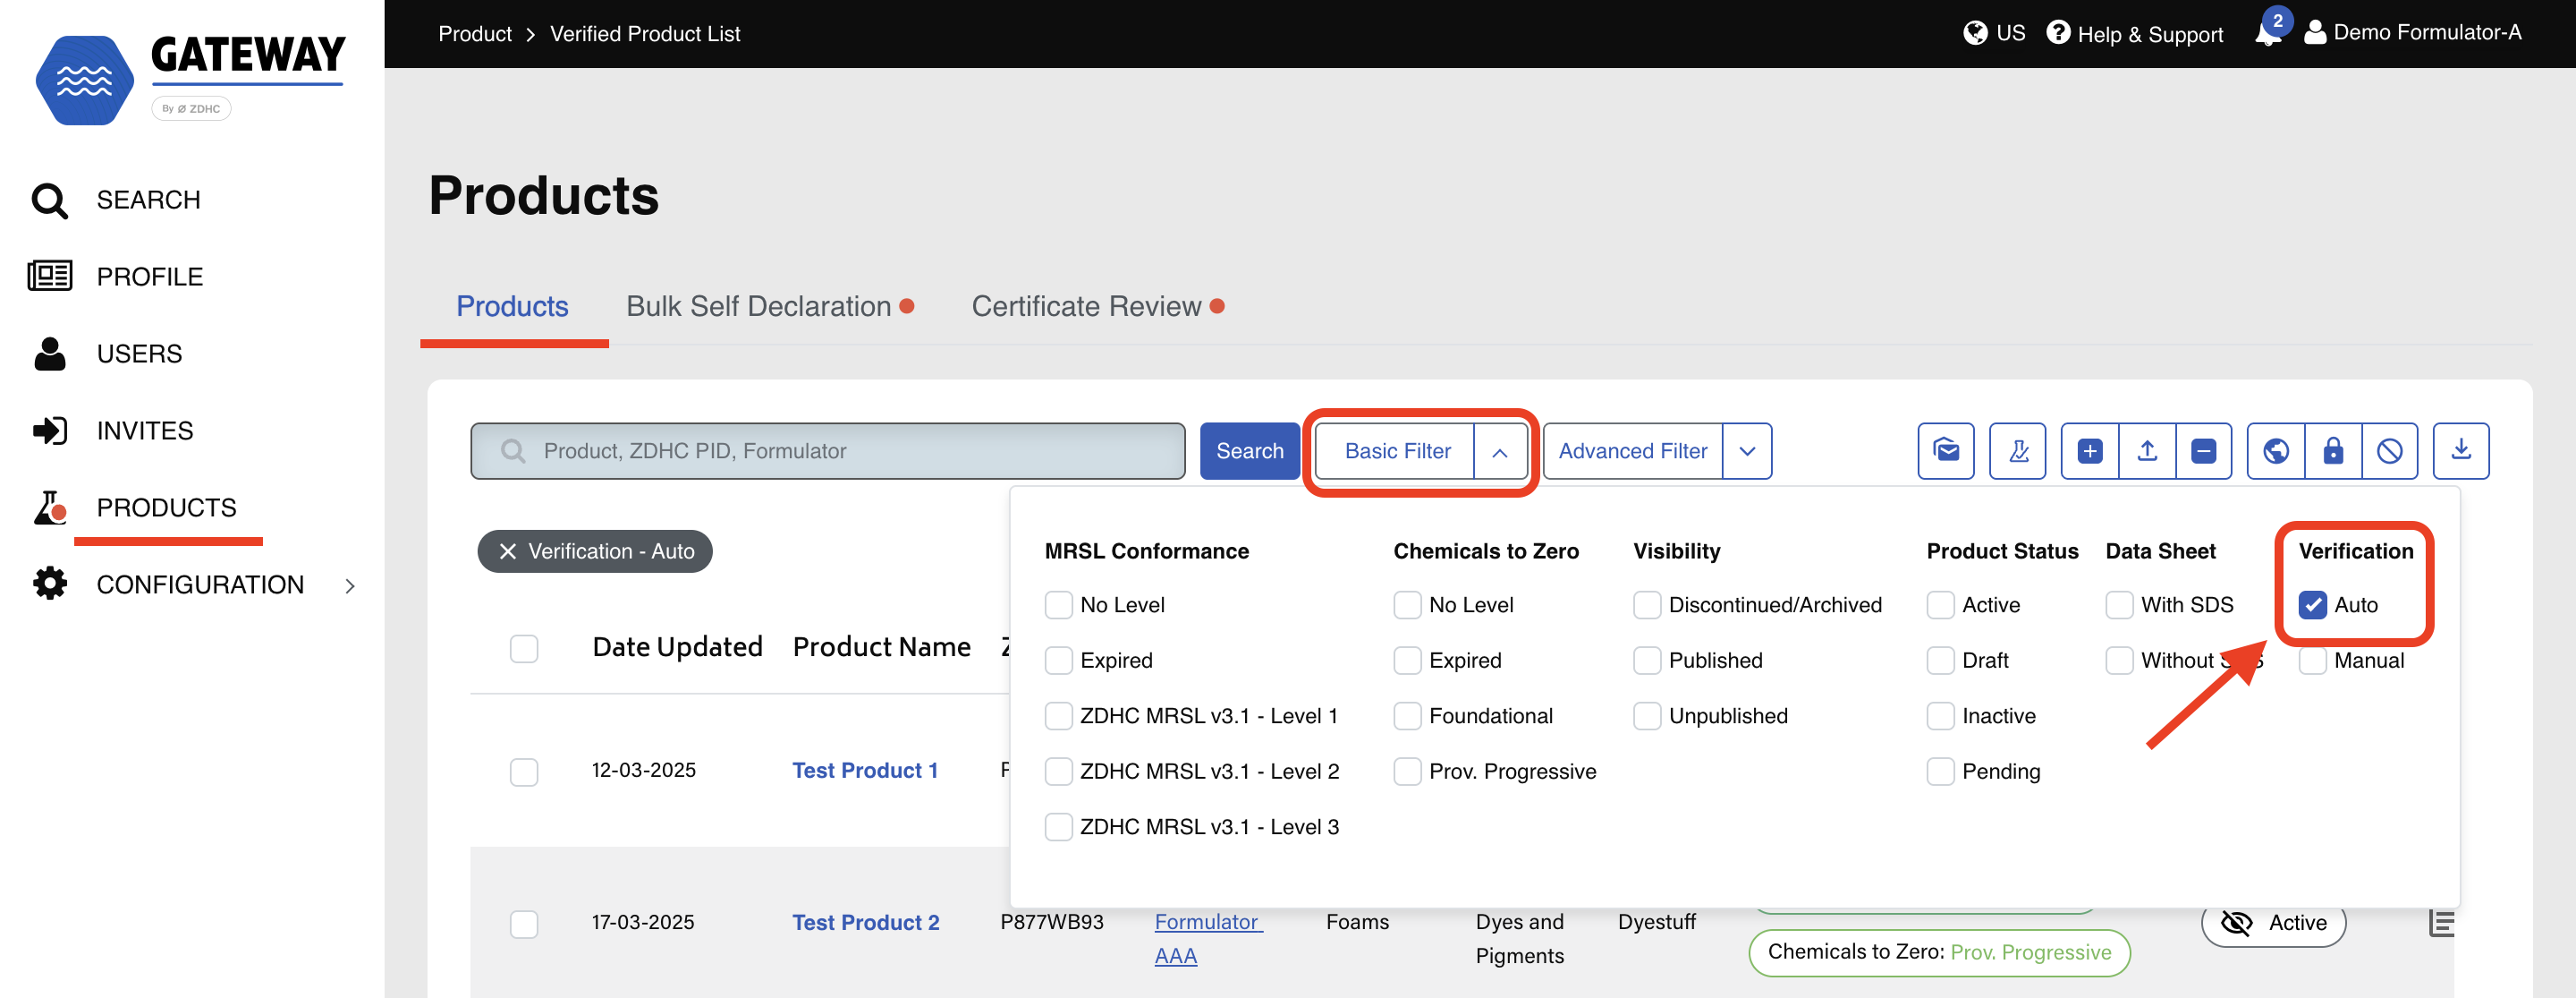Image resolution: width=2576 pixels, height=998 pixels.
Task: Click the Basic Filter button
Action: click(1396, 451)
